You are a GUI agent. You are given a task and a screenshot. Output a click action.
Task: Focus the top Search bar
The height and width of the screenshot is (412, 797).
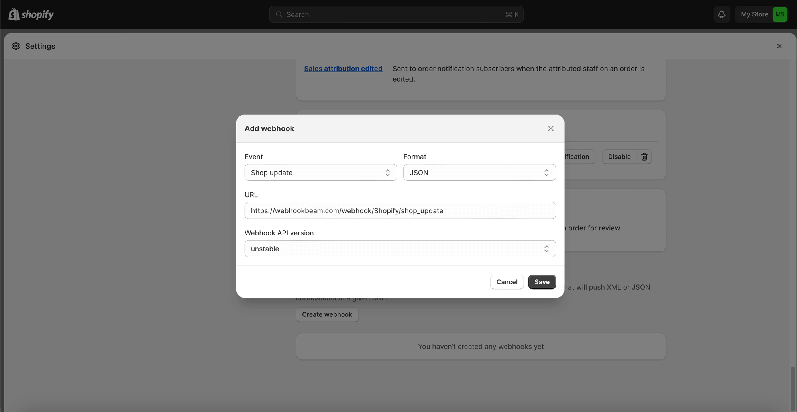396,14
